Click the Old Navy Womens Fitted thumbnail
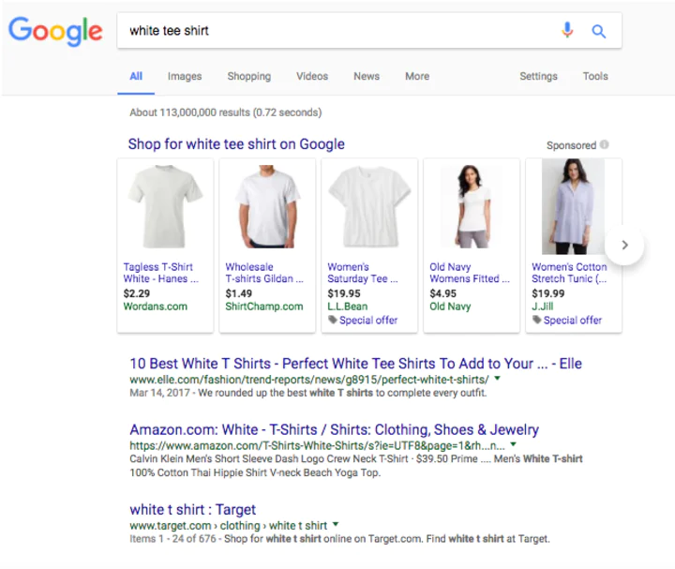 [x=472, y=208]
